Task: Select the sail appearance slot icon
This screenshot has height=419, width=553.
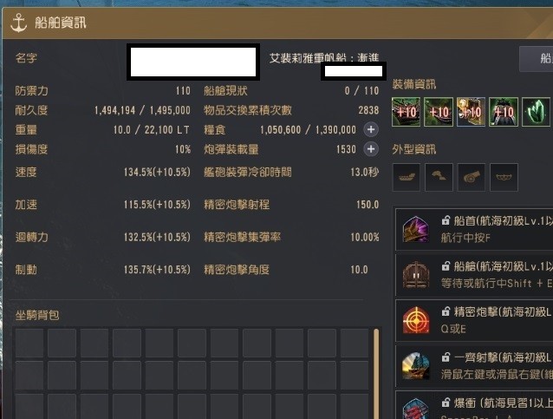Action: tap(439, 177)
